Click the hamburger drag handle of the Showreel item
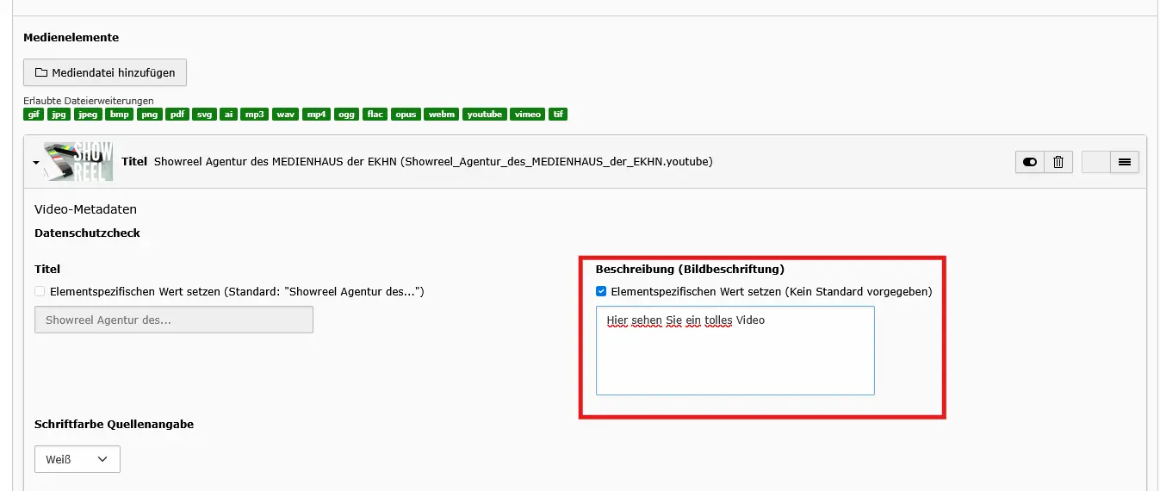 pos(1125,162)
